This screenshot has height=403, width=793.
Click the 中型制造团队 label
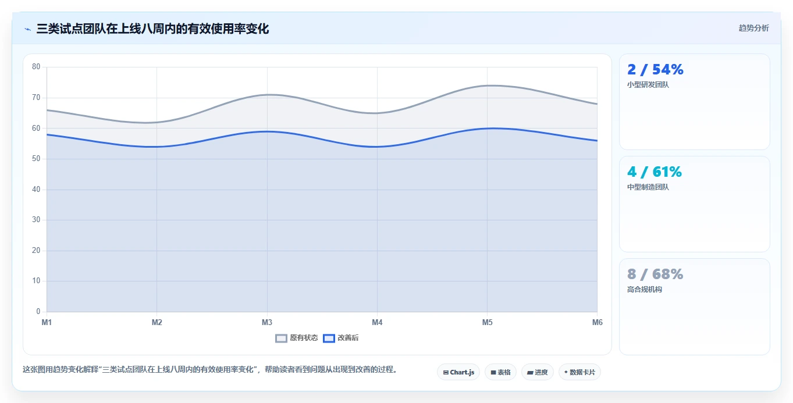click(648, 187)
